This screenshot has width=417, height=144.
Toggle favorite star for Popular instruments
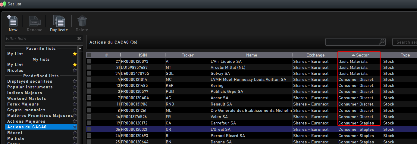coord(75,87)
